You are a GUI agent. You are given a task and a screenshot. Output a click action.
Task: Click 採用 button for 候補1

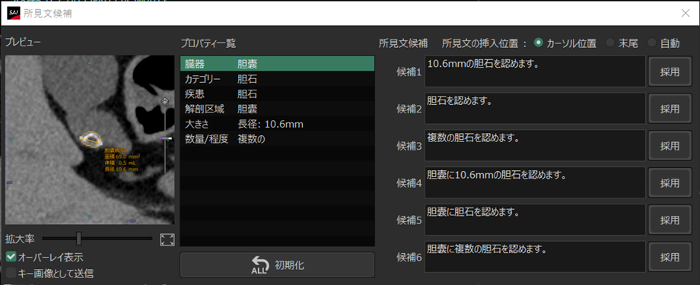670,71
